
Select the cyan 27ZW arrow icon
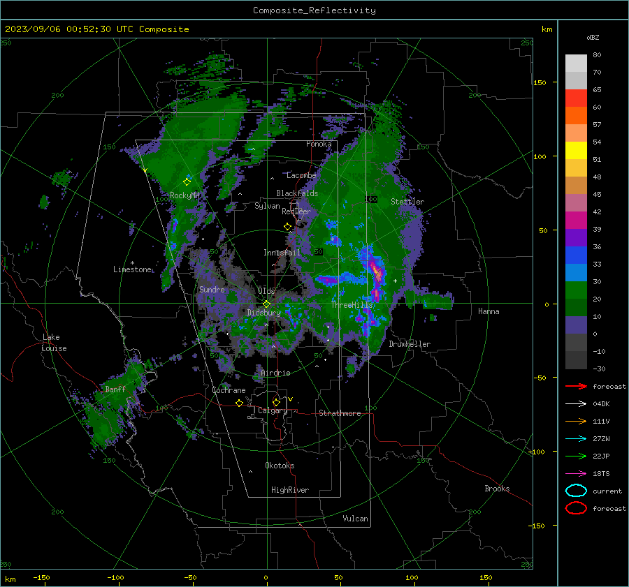coord(576,438)
